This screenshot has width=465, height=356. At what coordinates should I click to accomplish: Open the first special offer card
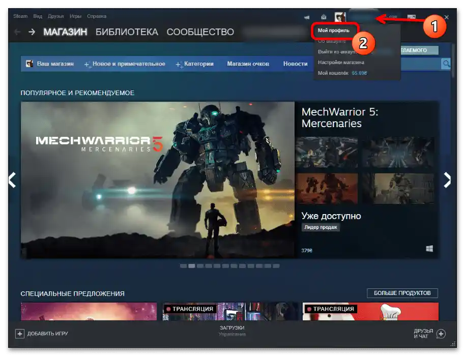89,311
